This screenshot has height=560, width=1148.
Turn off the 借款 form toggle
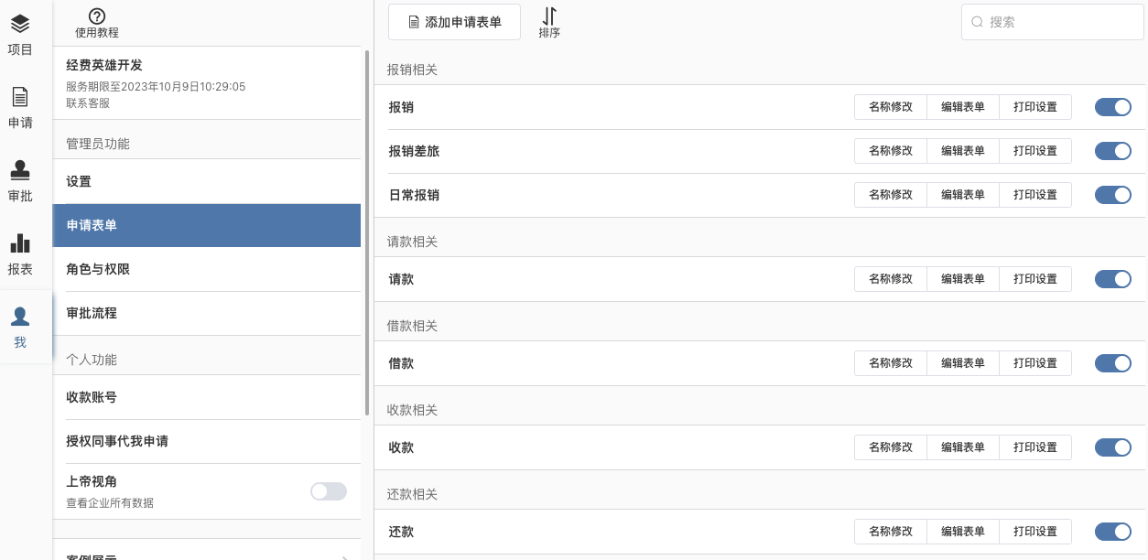tap(1113, 363)
